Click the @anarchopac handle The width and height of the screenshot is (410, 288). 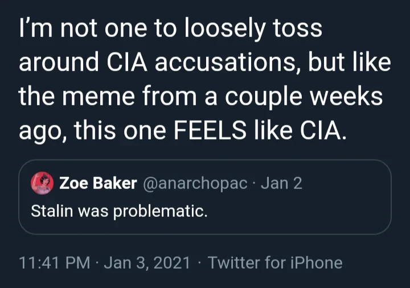click(x=194, y=183)
